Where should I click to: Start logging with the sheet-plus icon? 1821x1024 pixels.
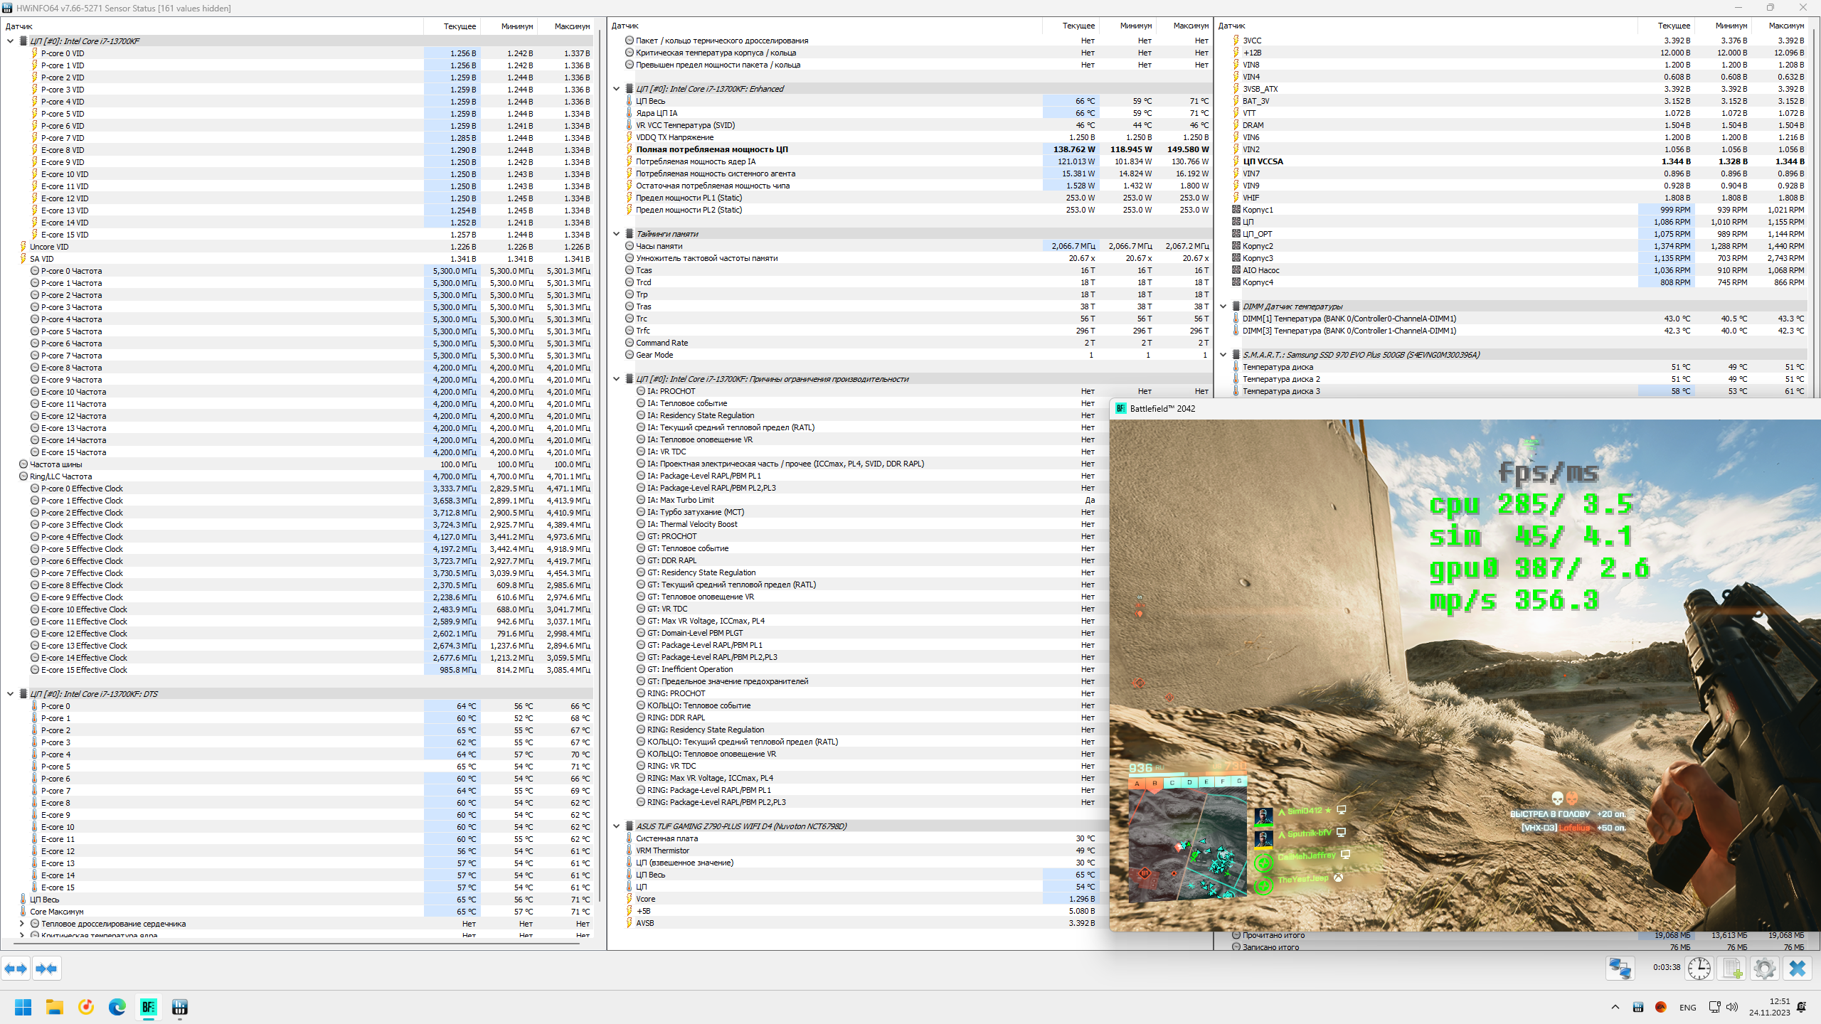(x=1732, y=968)
